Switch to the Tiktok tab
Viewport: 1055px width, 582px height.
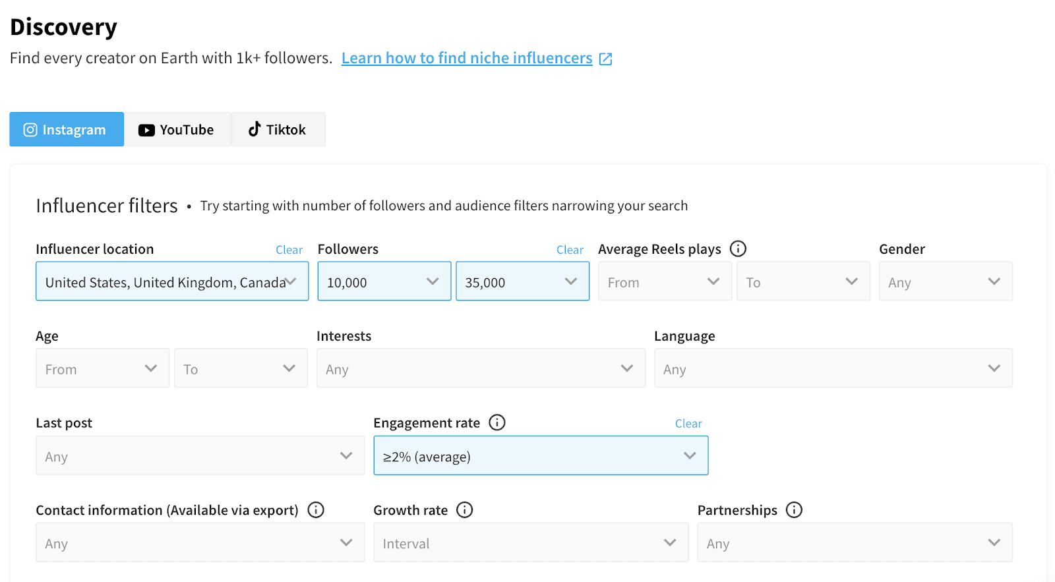[x=278, y=130]
